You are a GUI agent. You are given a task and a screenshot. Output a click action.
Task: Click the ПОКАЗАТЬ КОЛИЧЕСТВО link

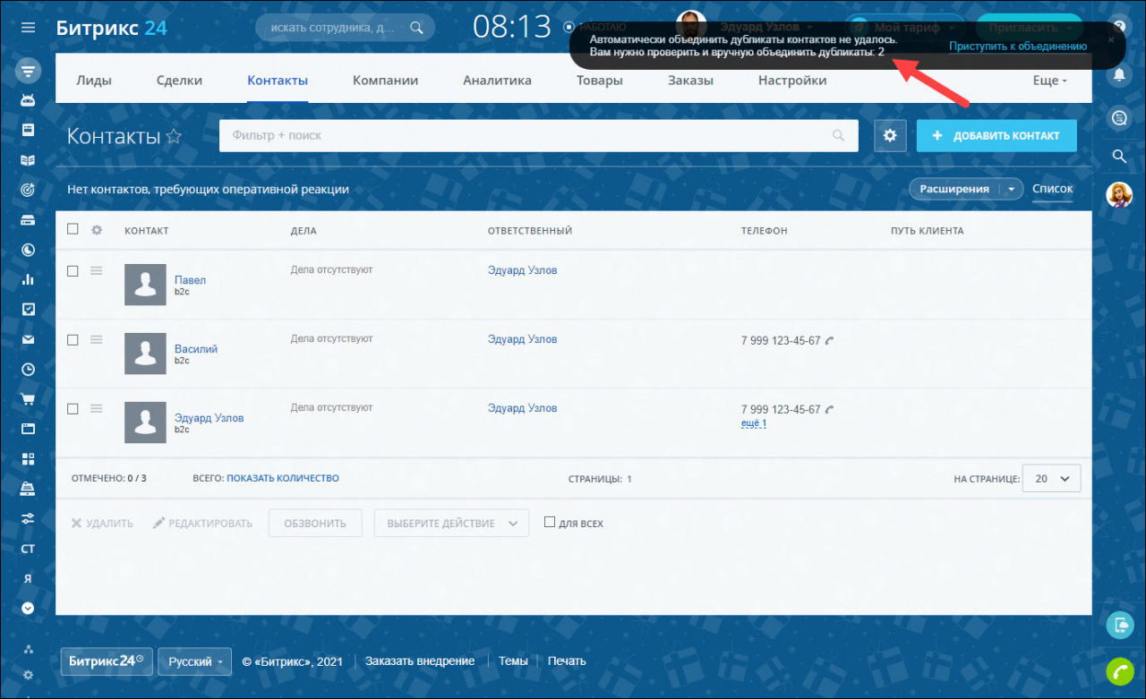[x=283, y=479]
